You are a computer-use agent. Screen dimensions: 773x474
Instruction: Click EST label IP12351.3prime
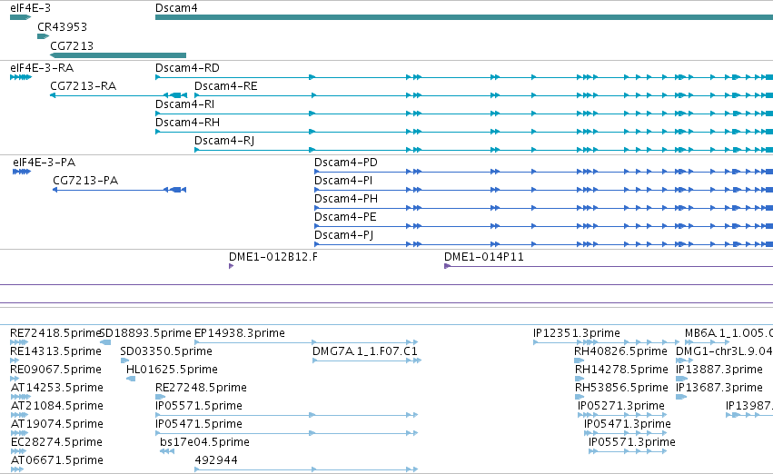click(576, 333)
